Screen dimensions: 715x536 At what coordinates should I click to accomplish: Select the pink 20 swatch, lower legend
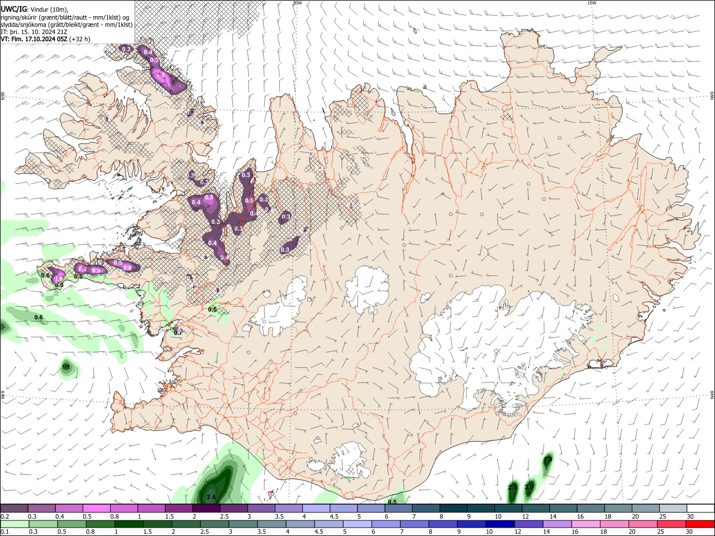click(x=642, y=524)
